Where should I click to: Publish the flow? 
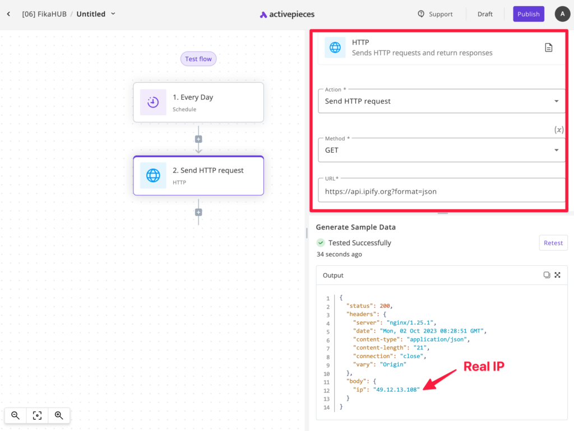click(x=528, y=14)
